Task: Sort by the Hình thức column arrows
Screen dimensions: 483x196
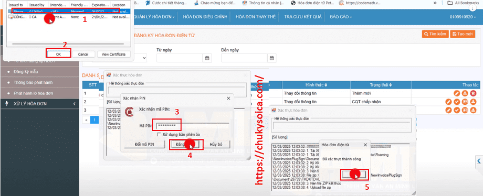Action: [x=325, y=85]
